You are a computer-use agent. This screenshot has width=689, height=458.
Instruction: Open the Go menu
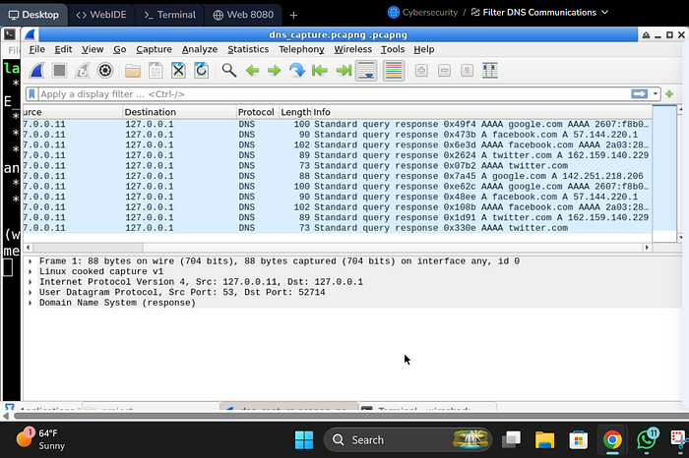[x=120, y=49]
